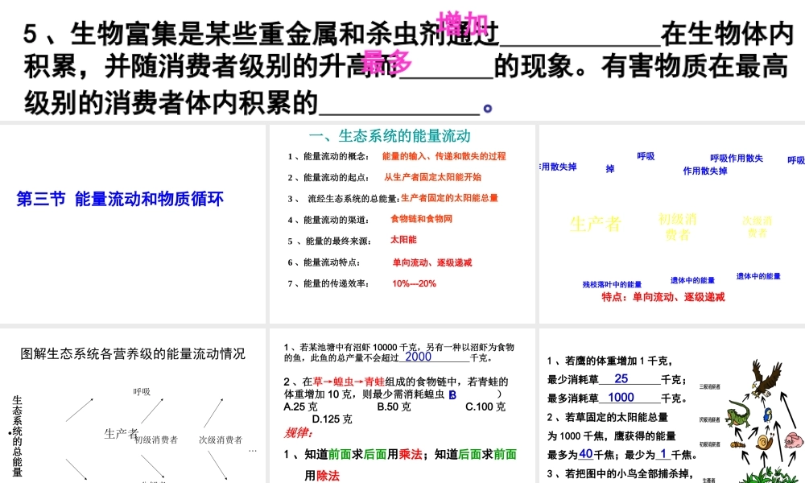
Task: Click the red word 除法
Action: (x=328, y=476)
